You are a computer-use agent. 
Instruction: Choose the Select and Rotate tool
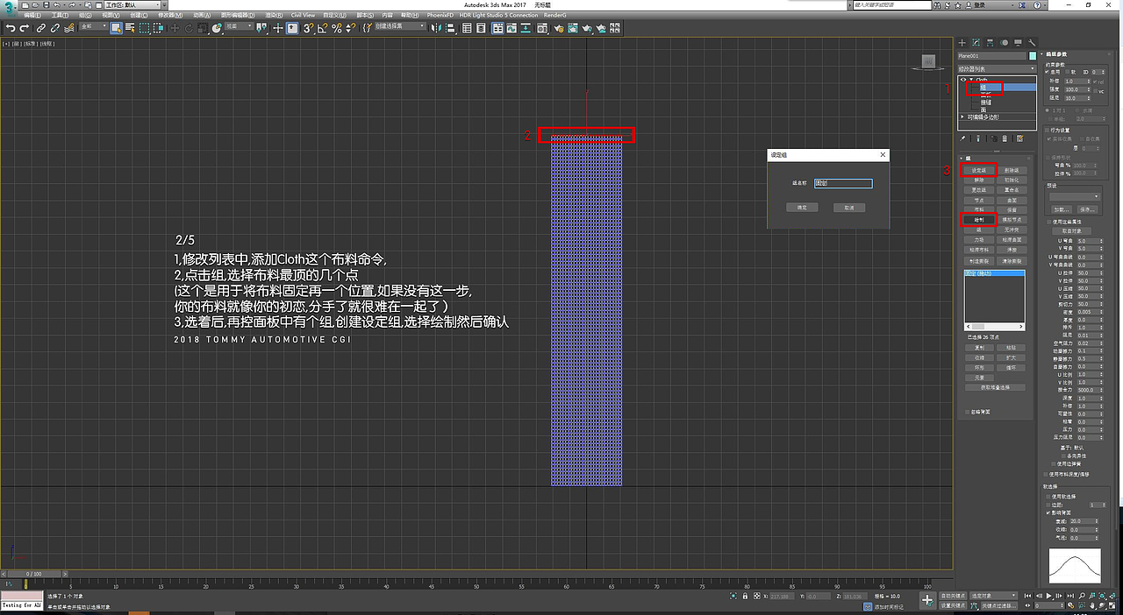pyautogui.click(x=188, y=28)
